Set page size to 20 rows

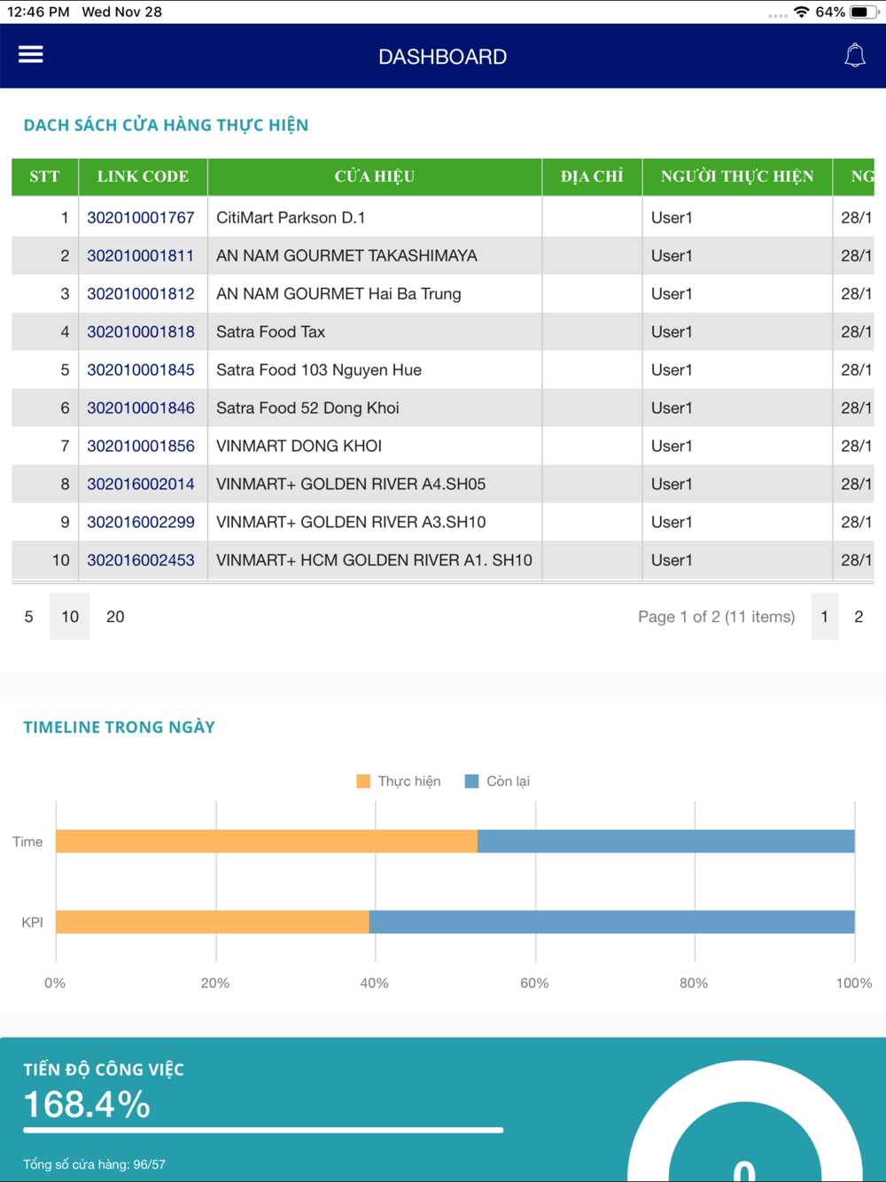tap(115, 617)
